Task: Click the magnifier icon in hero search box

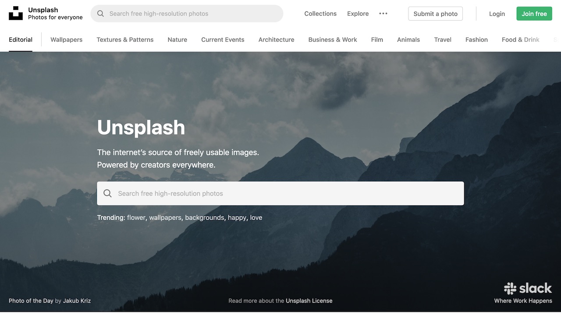Action: tap(107, 193)
